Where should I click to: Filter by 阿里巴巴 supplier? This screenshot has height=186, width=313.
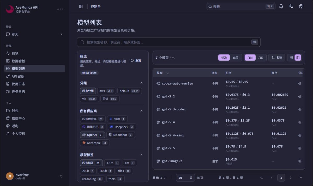tap(93, 127)
